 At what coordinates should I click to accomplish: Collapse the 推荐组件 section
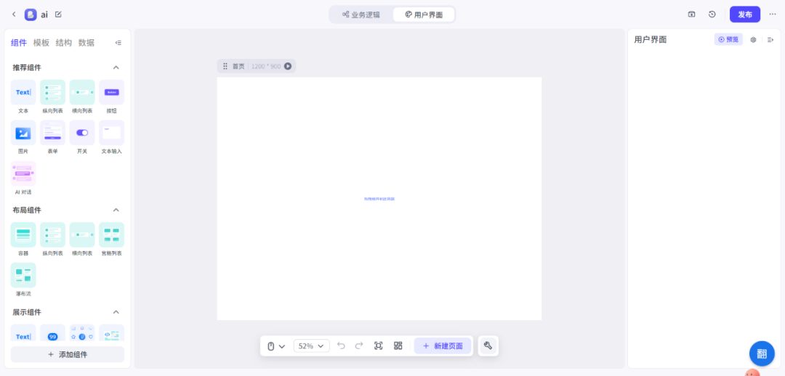116,68
